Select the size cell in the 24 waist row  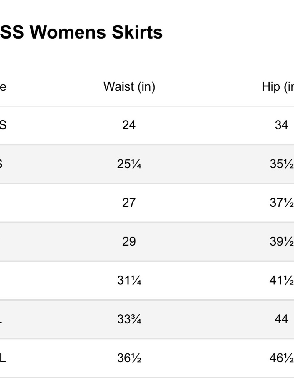(x=3, y=125)
